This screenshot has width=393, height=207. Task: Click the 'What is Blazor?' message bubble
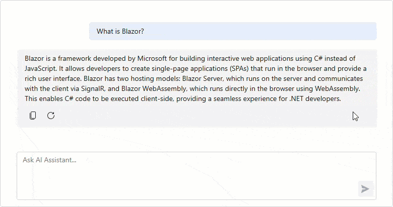(233, 31)
